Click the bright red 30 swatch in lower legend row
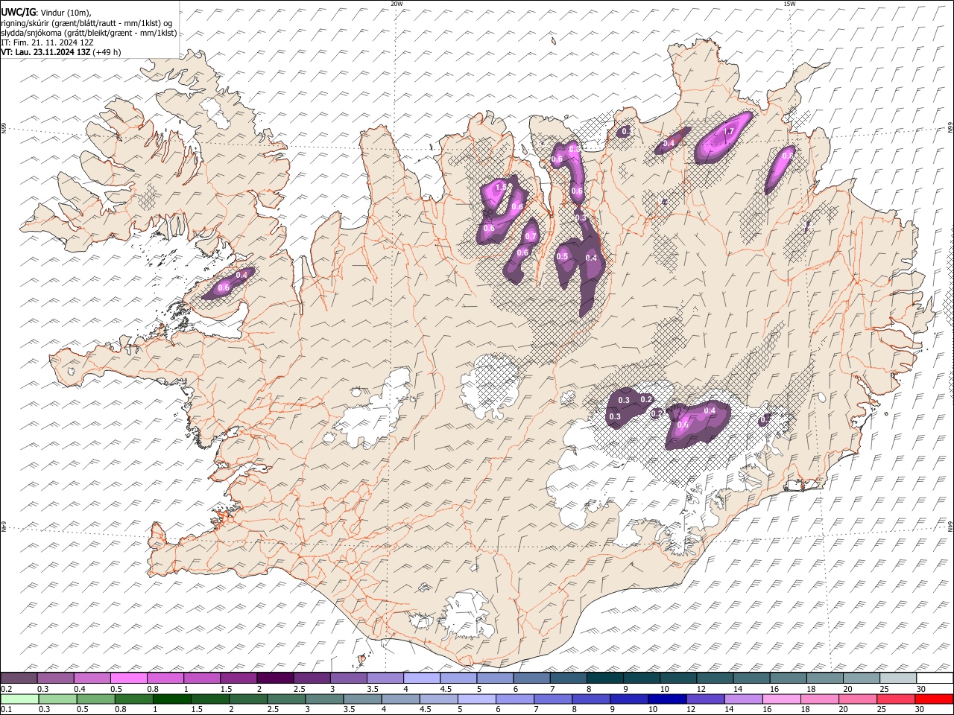This screenshot has height=715, width=954. pos(934,699)
